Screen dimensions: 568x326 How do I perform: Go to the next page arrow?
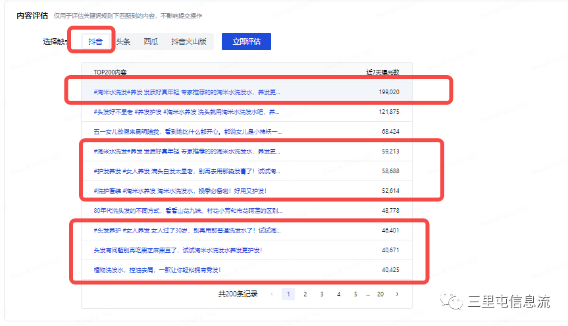tap(397, 294)
